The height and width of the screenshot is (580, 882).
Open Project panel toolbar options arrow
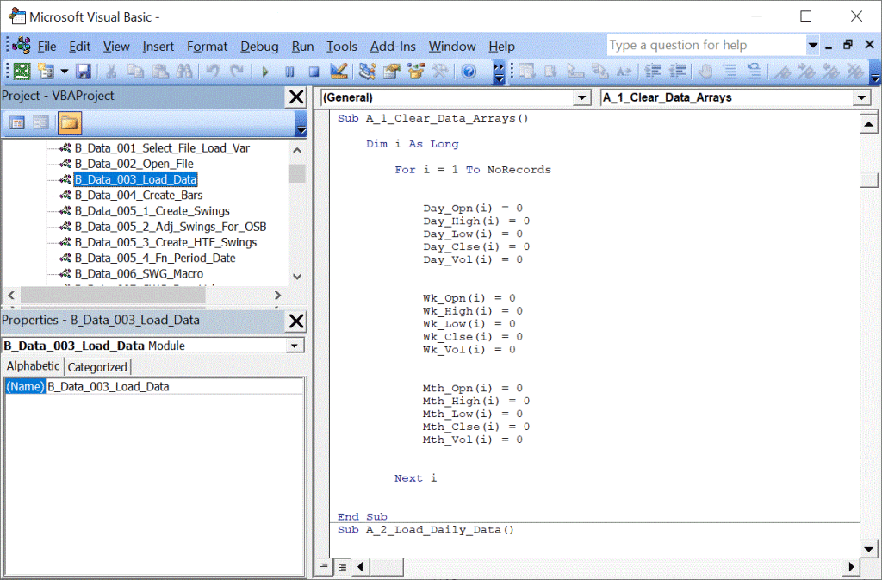point(301,123)
